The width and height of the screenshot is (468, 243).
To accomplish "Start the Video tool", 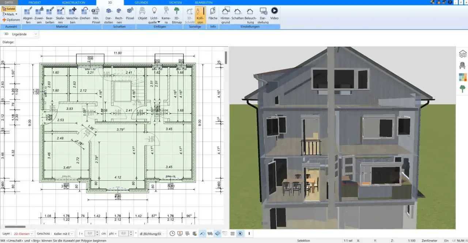I will tap(274, 13).
